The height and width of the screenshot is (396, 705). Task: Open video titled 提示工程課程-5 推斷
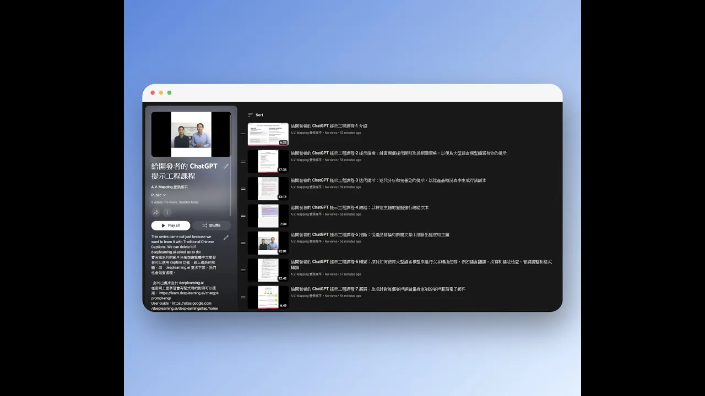(370, 235)
